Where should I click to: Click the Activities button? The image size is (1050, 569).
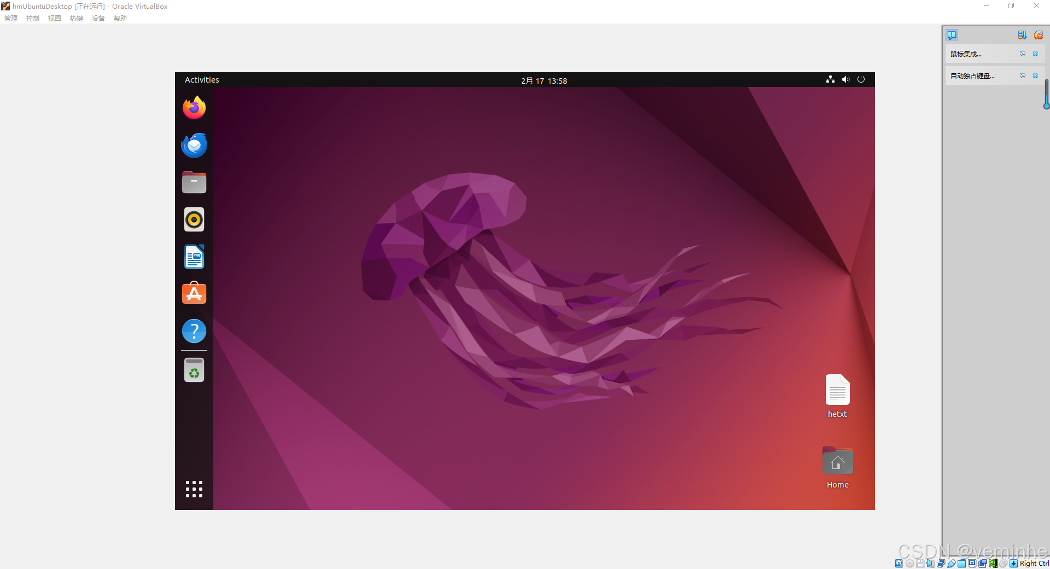(x=202, y=80)
